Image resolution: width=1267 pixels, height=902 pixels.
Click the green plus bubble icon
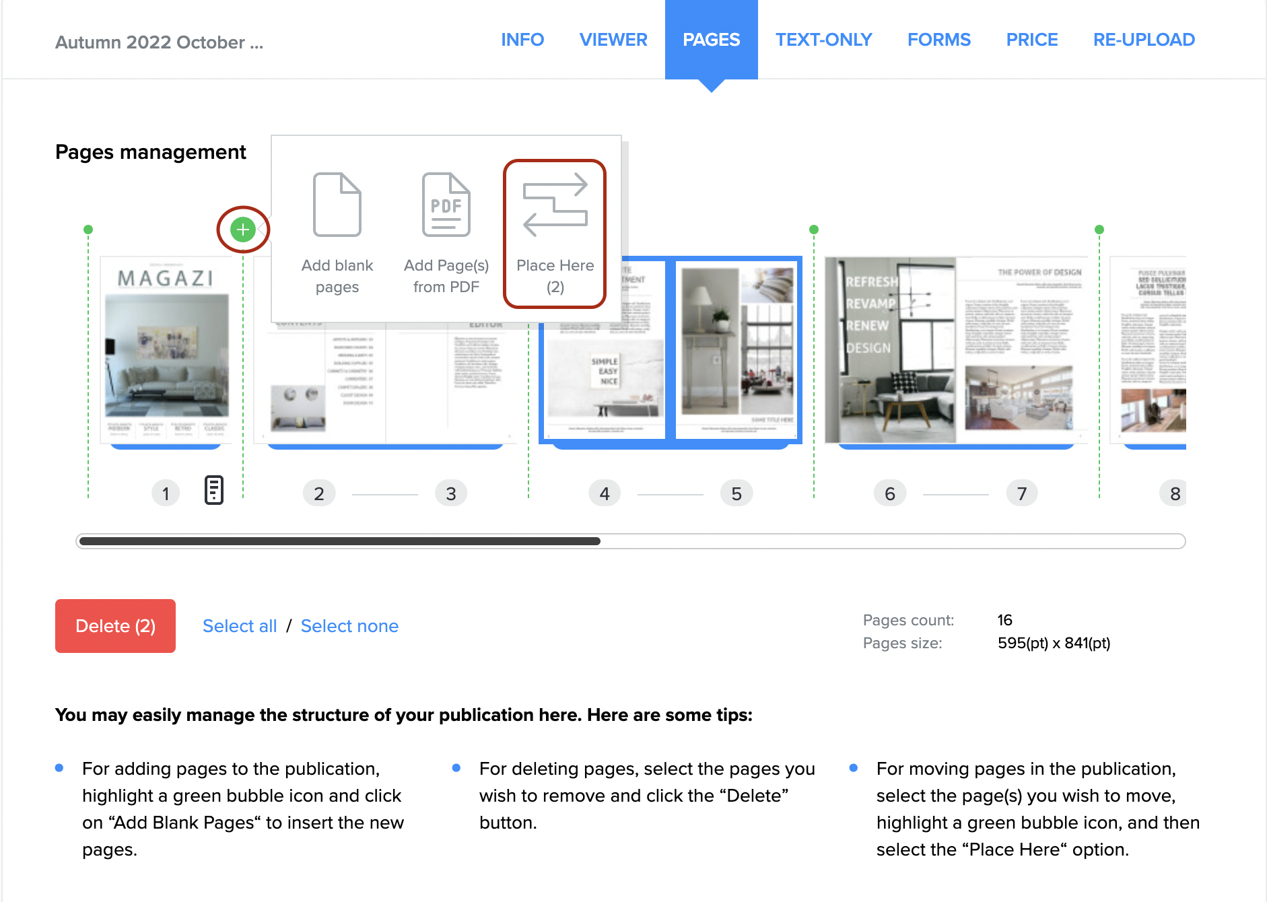click(x=242, y=230)
